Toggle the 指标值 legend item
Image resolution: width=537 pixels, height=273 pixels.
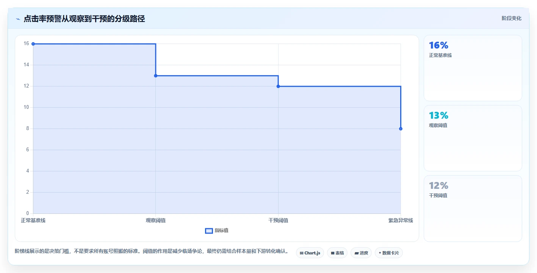coord(217,231)
